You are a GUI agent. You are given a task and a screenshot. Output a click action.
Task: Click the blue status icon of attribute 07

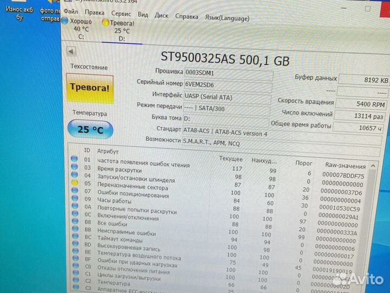[75, 190]
